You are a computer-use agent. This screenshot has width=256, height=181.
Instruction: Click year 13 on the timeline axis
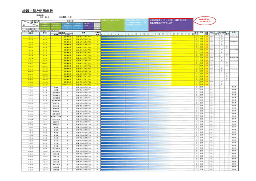(148, 34)
